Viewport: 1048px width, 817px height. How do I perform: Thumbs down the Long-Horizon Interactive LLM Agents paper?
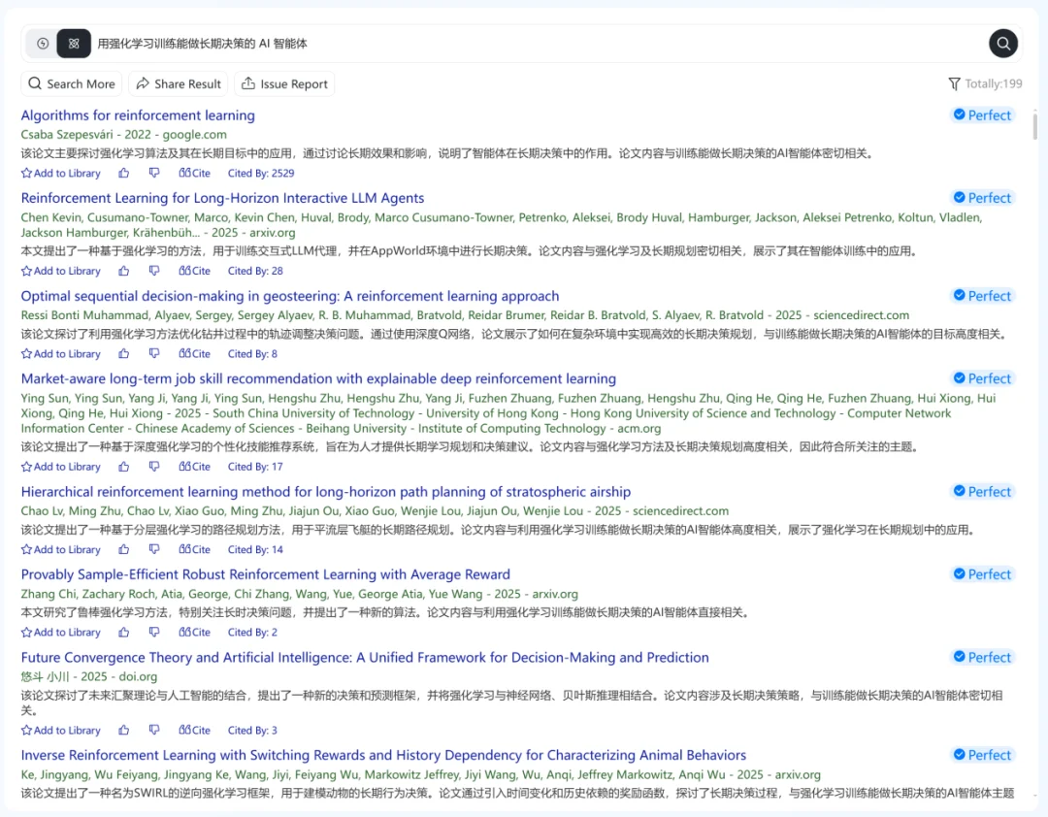(153, 272)
